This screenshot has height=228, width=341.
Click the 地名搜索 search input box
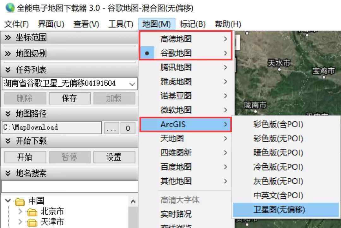tap(69, 186)
